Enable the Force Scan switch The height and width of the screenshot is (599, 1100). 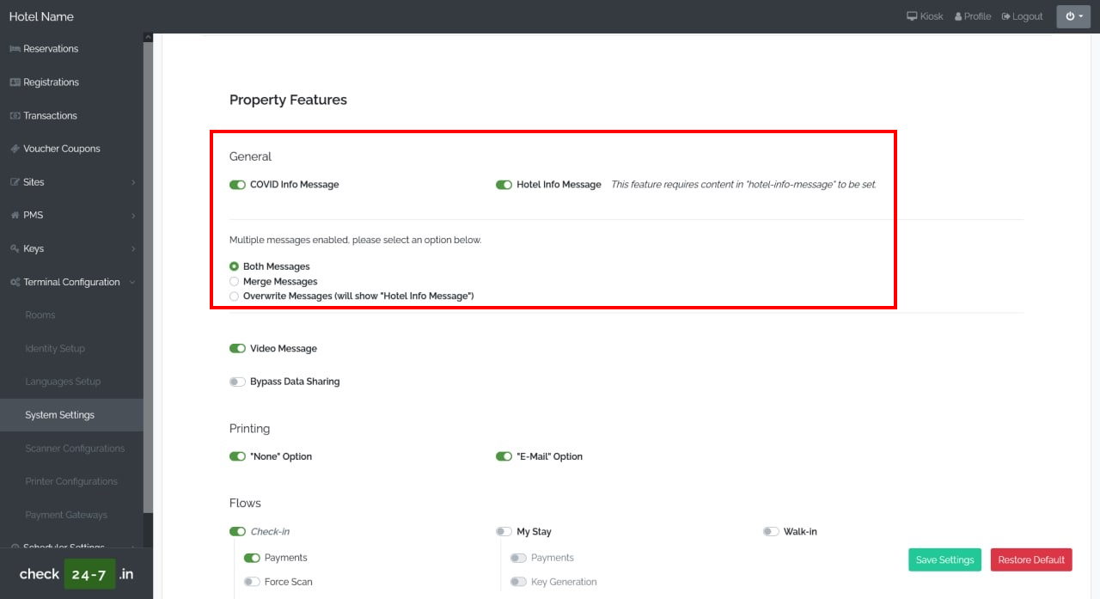pyautogui.click(x=252, y=582)
